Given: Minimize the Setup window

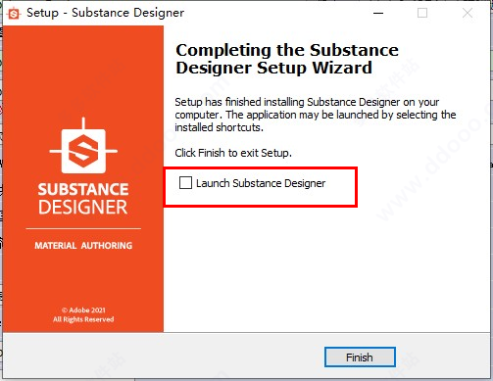Looking at the screenshot, I should point(378,14).
